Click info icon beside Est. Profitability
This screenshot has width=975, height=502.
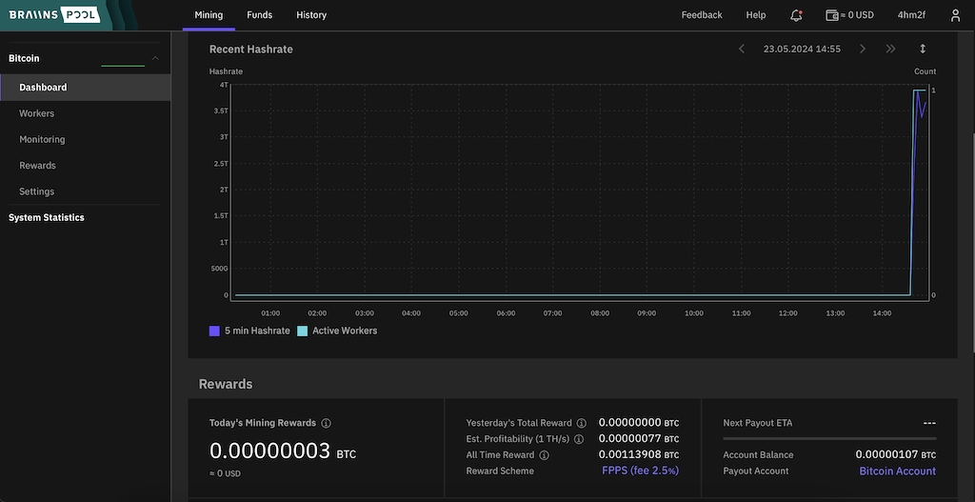579,439
